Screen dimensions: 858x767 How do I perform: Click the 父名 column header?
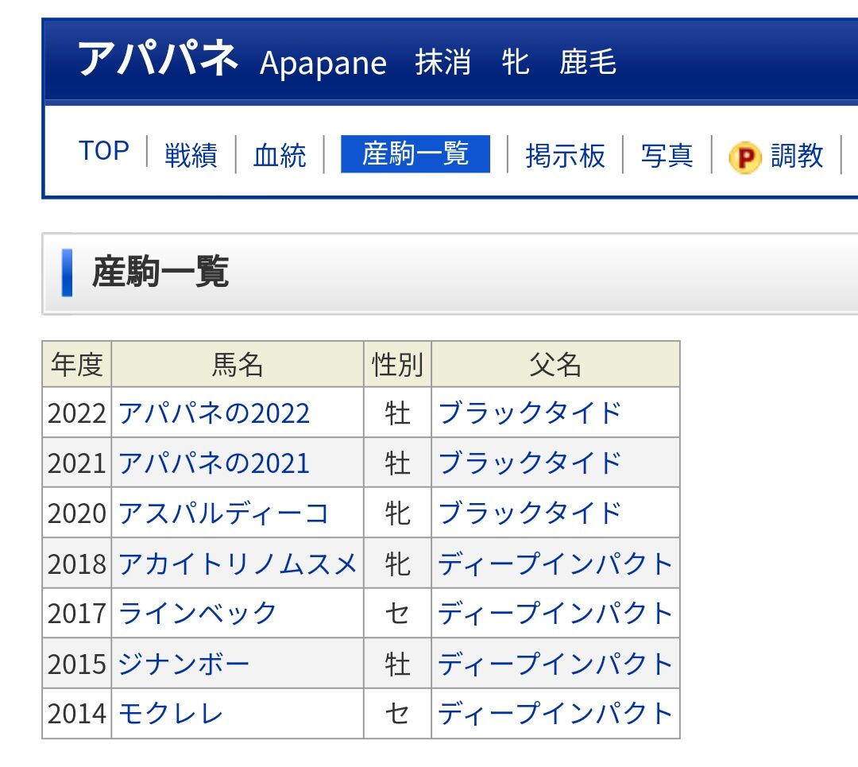[x=555, y=364]
